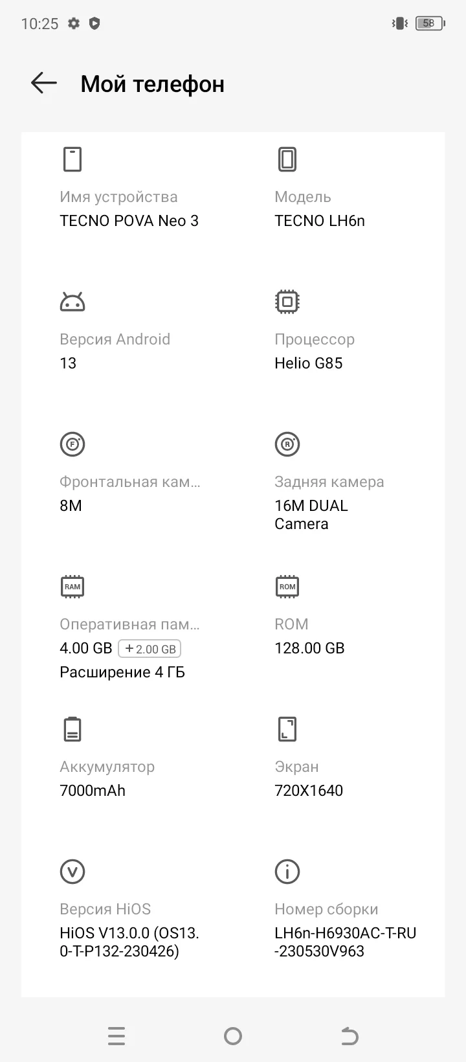The height and width of the screenshot is (1062, 466).
Task: Tap the ROM storage icon
Action: pos(287,587)
